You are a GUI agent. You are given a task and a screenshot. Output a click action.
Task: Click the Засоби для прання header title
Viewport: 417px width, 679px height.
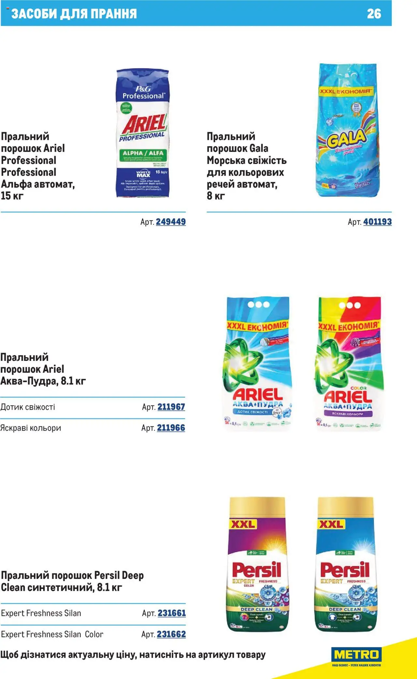pos(74,14)
